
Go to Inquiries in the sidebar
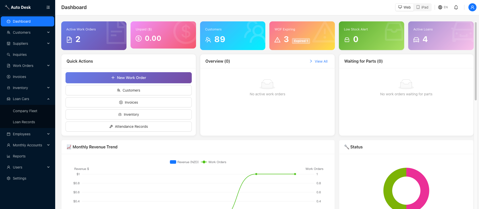pyautogui.click(x=27, y=55)
